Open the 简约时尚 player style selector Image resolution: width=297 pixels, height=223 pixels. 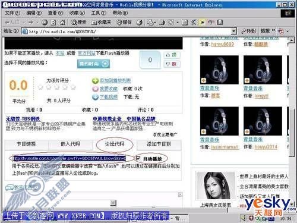[93, 64]
